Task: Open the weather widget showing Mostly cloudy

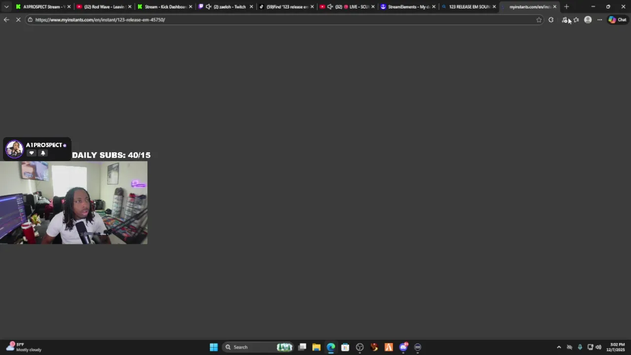Action: click(25, 347)
